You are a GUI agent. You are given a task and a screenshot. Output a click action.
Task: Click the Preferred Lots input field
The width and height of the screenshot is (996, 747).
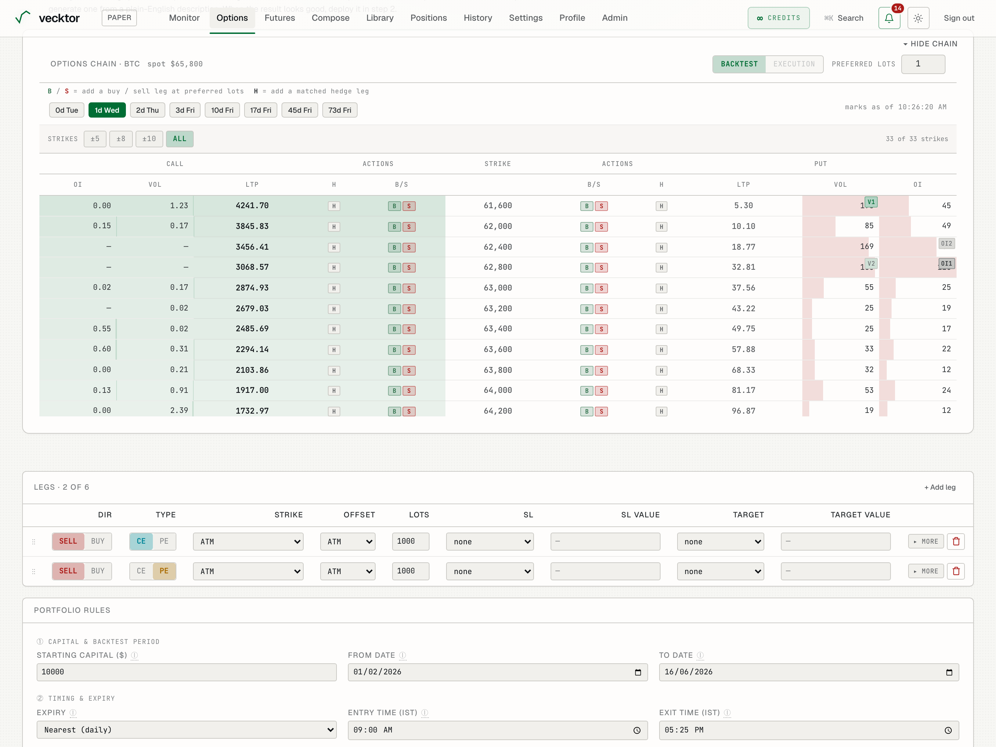pyautogui.click(x=923, y=64)
